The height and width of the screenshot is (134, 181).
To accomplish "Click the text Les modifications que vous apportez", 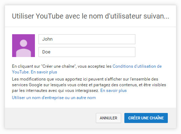I will tap(47, 79).
